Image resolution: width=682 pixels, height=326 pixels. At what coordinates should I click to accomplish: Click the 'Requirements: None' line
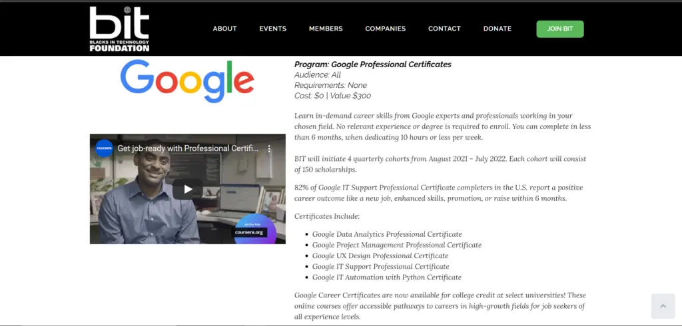click(x=330, y=85)
